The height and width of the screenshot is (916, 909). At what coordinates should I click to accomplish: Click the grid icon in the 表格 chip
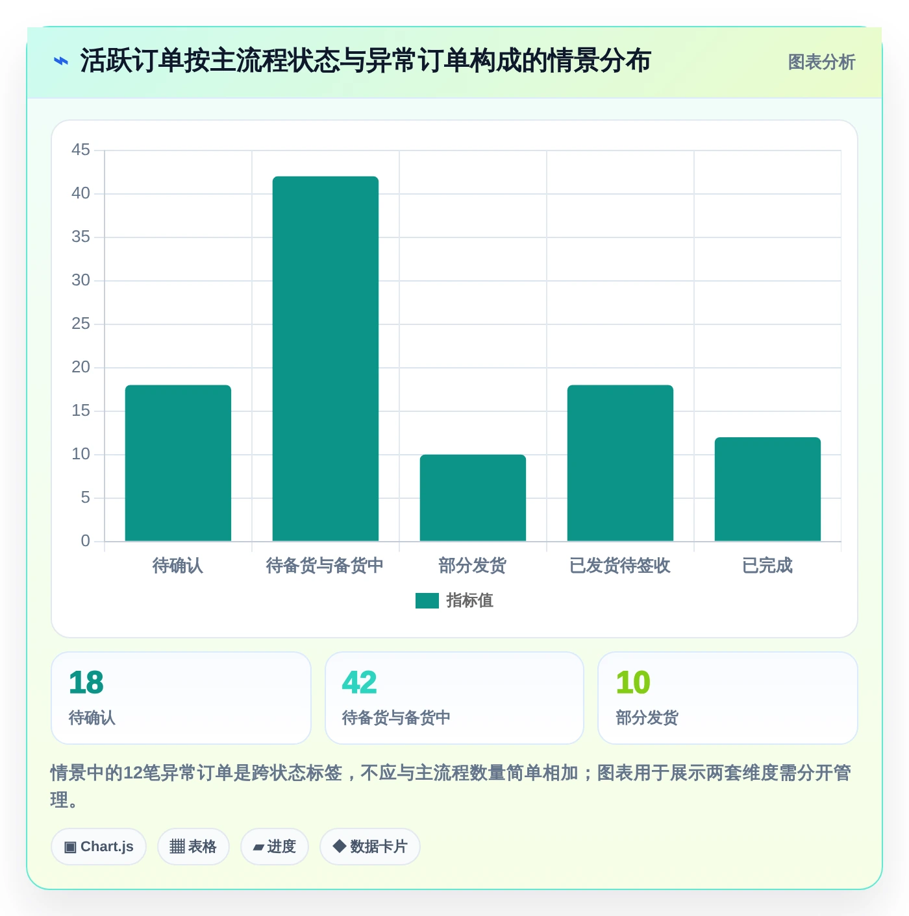(177, 847)
